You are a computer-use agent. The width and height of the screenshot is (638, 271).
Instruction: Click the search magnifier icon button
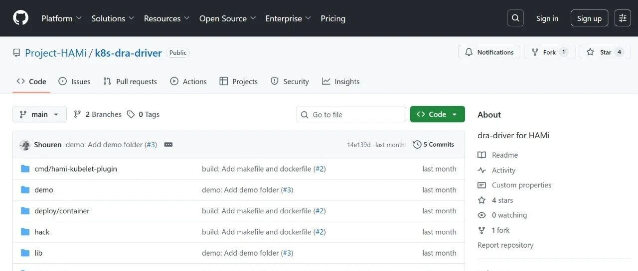(x=515, y=18)
